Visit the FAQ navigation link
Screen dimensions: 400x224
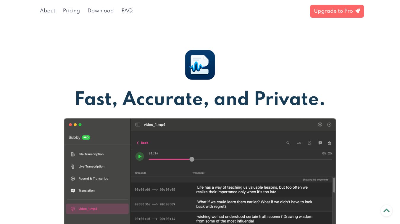click(127, 11)
